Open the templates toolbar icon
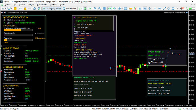This screenshot has width=196, height=110. pos(126,9)
